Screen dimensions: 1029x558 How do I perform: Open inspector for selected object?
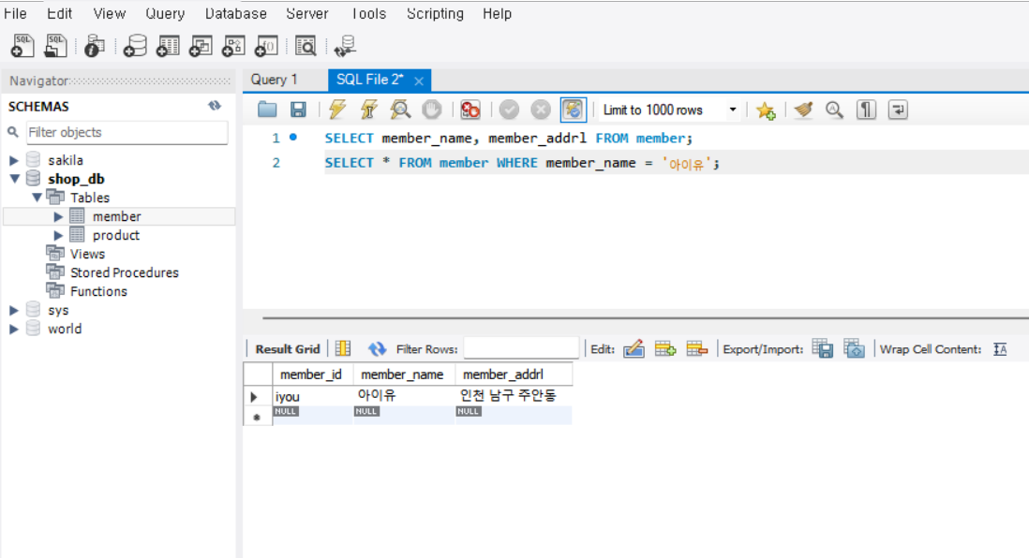(95, 46)
